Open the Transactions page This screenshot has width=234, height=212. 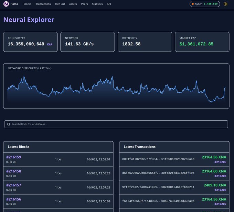(x=43, y=4)
